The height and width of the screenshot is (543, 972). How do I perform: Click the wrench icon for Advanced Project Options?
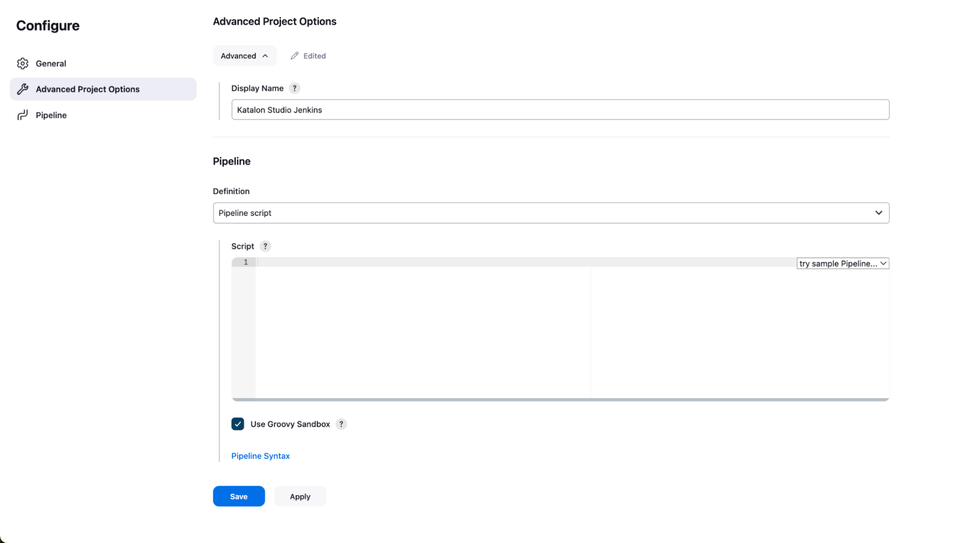[22, 89]
